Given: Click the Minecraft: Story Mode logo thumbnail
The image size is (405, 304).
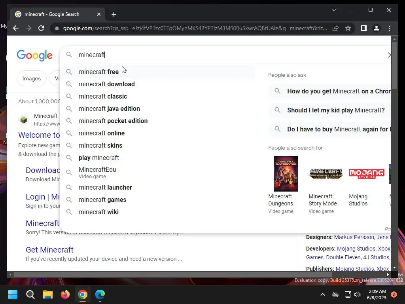Looking at the screenshot, I should 326,173.
